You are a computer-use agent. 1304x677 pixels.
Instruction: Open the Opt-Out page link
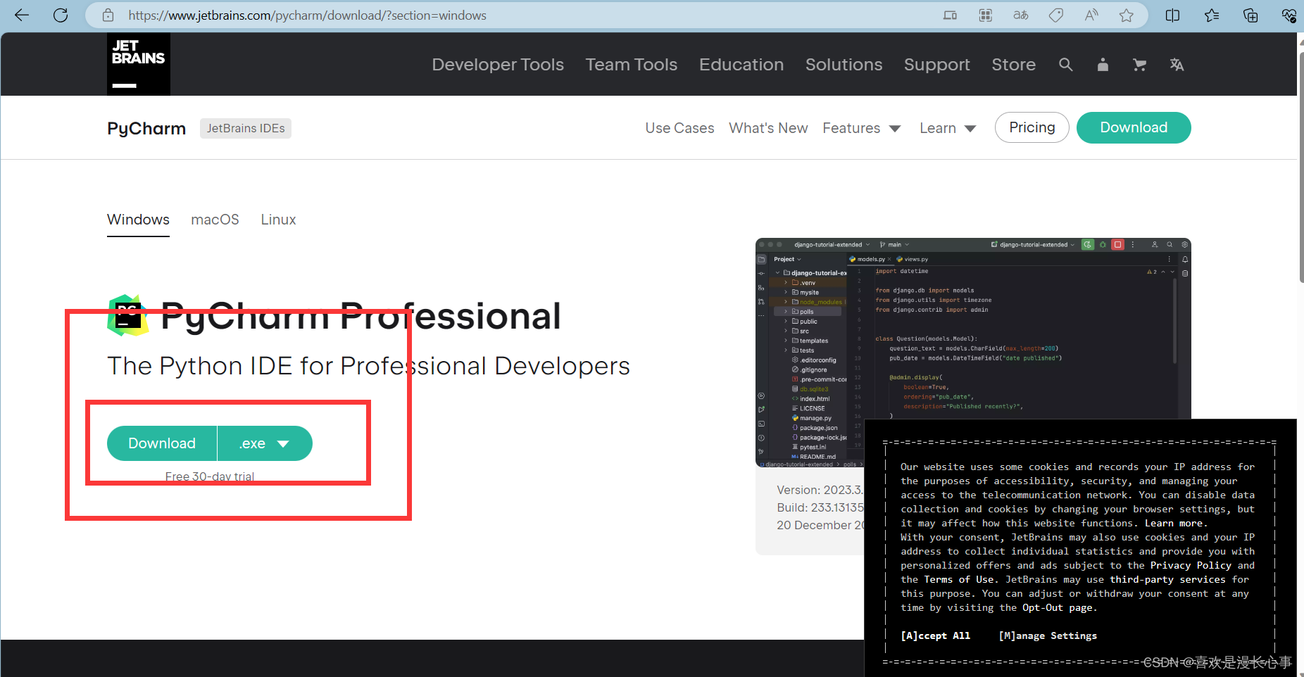pos(1058,607)
